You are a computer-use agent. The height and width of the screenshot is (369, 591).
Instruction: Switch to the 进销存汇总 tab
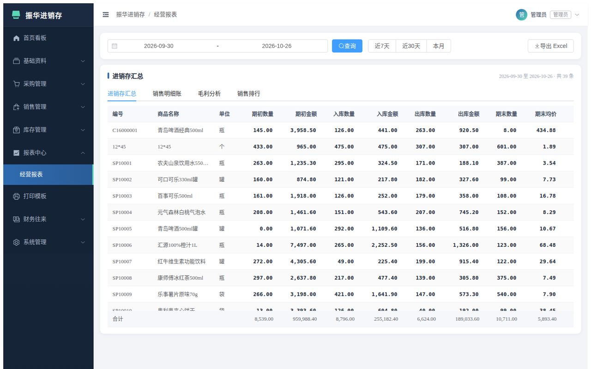pyautogui.click(x=122, y=94)
